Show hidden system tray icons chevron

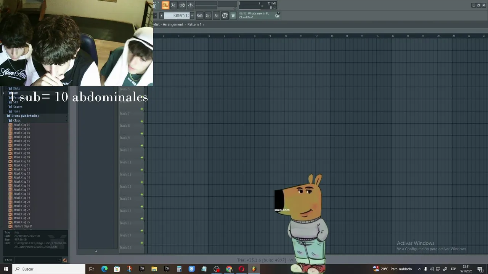[419, 269]
